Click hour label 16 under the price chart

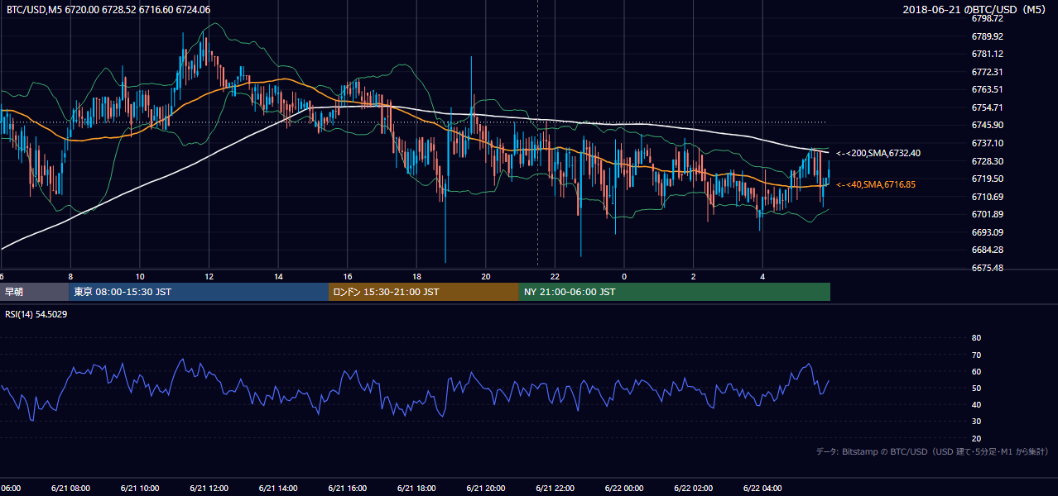pyautogui.click(x=348, y=276)
